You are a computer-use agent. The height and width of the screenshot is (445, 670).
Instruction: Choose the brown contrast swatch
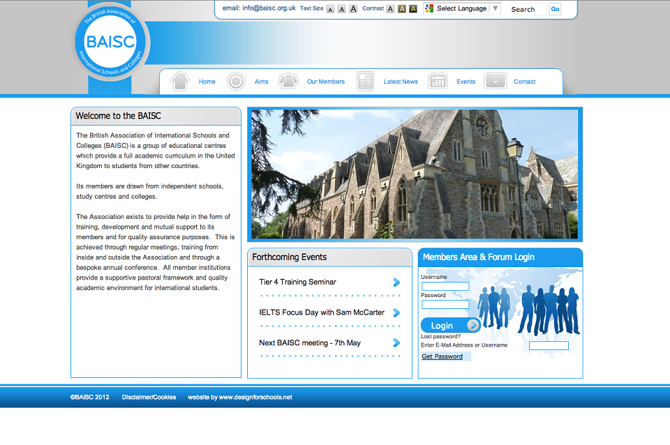402,8
